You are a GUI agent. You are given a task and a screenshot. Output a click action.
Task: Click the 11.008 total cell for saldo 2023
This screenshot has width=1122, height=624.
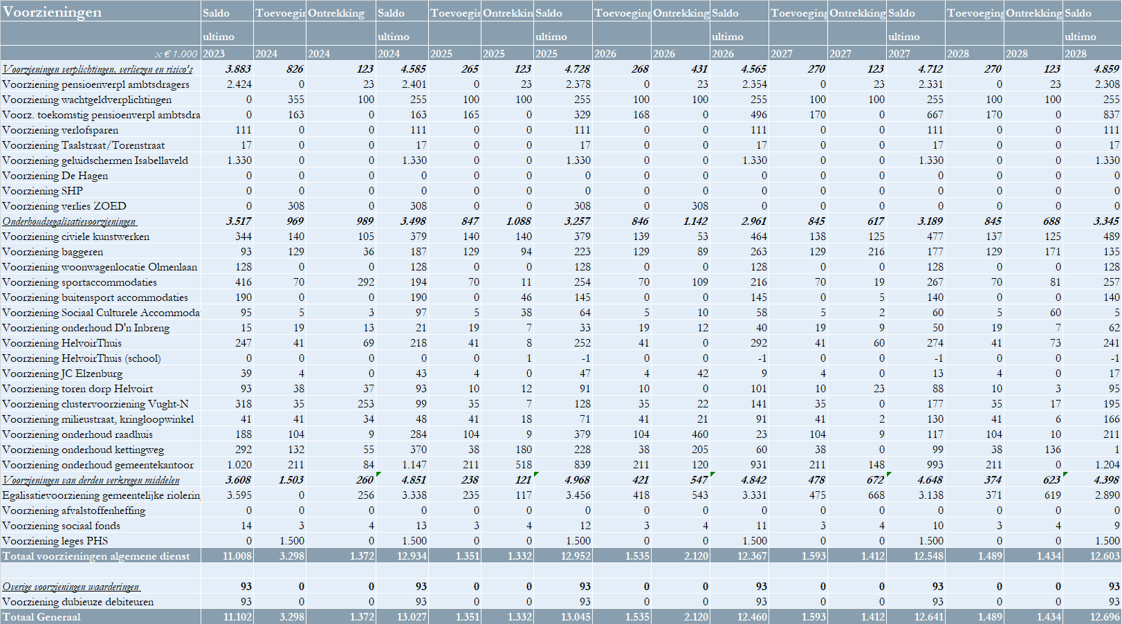237,556
